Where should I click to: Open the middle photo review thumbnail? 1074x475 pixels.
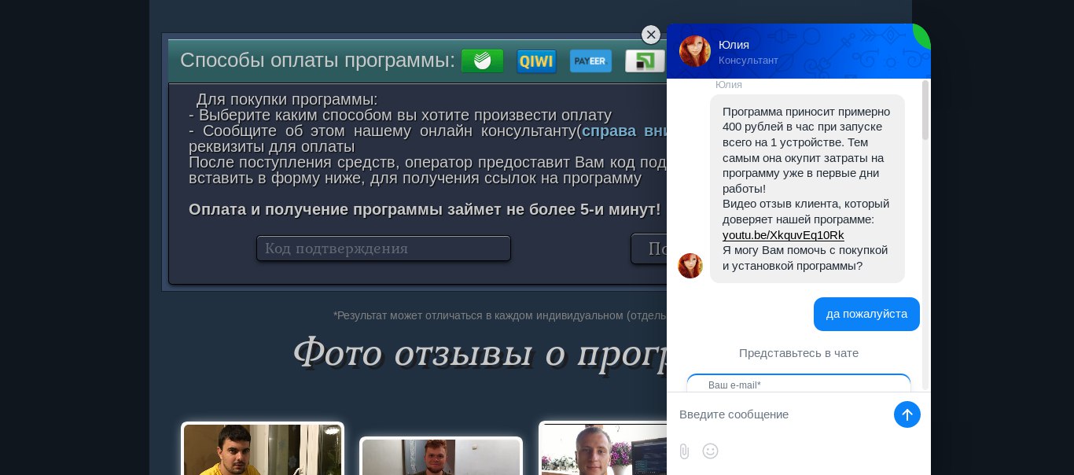click(441, 456)
